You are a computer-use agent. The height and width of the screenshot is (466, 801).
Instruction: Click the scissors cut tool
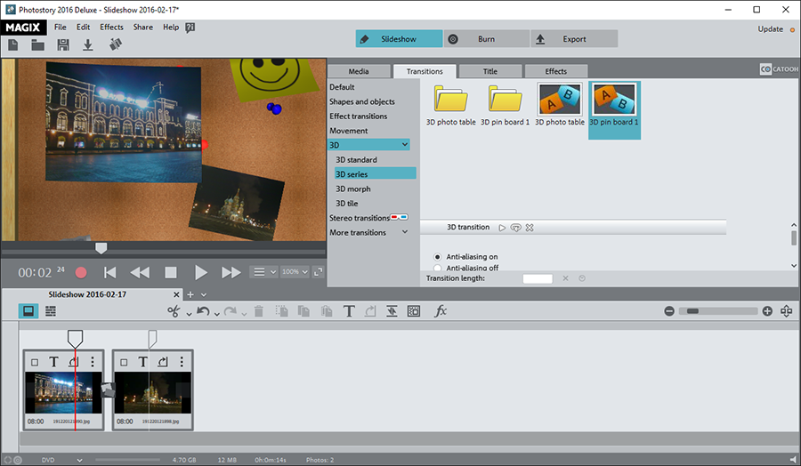[x=174, y=311]
